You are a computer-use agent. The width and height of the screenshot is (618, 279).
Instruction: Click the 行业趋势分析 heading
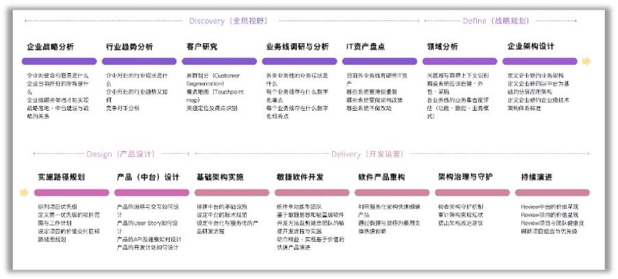(x=129, y=46)
